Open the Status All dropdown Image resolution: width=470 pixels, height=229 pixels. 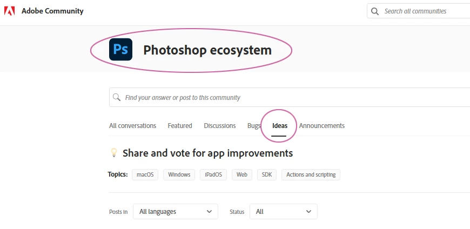(x=284, y=212)
